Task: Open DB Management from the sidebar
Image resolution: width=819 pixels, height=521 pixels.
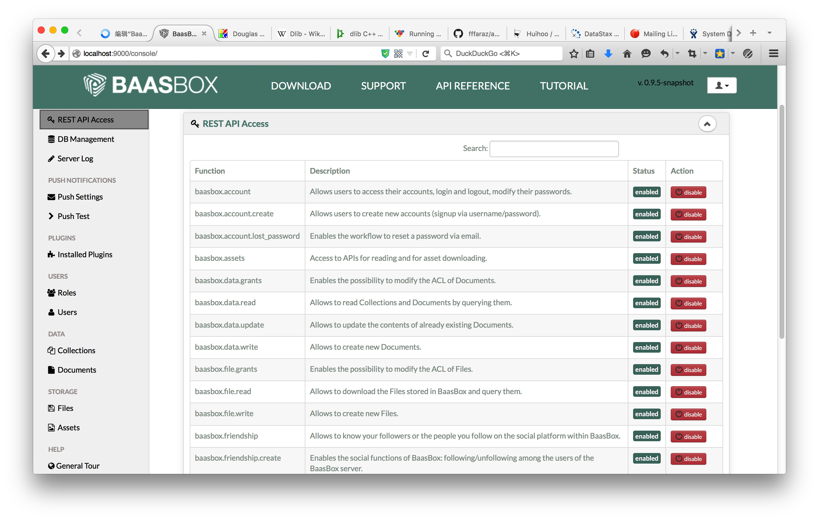Action: [85, 139]
